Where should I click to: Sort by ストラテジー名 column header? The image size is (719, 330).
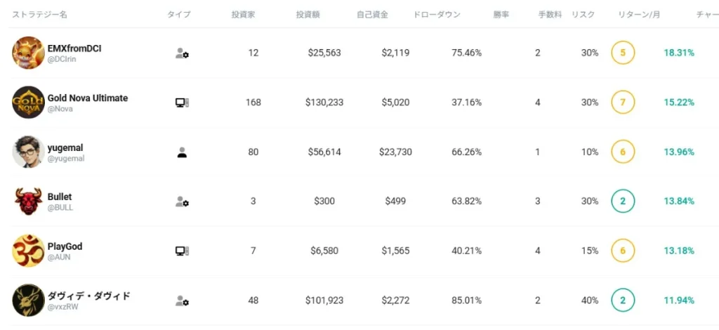coord(40,15)
